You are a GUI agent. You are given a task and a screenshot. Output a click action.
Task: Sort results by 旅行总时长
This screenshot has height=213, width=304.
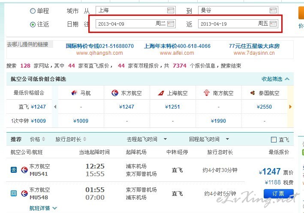pos(71,139)
